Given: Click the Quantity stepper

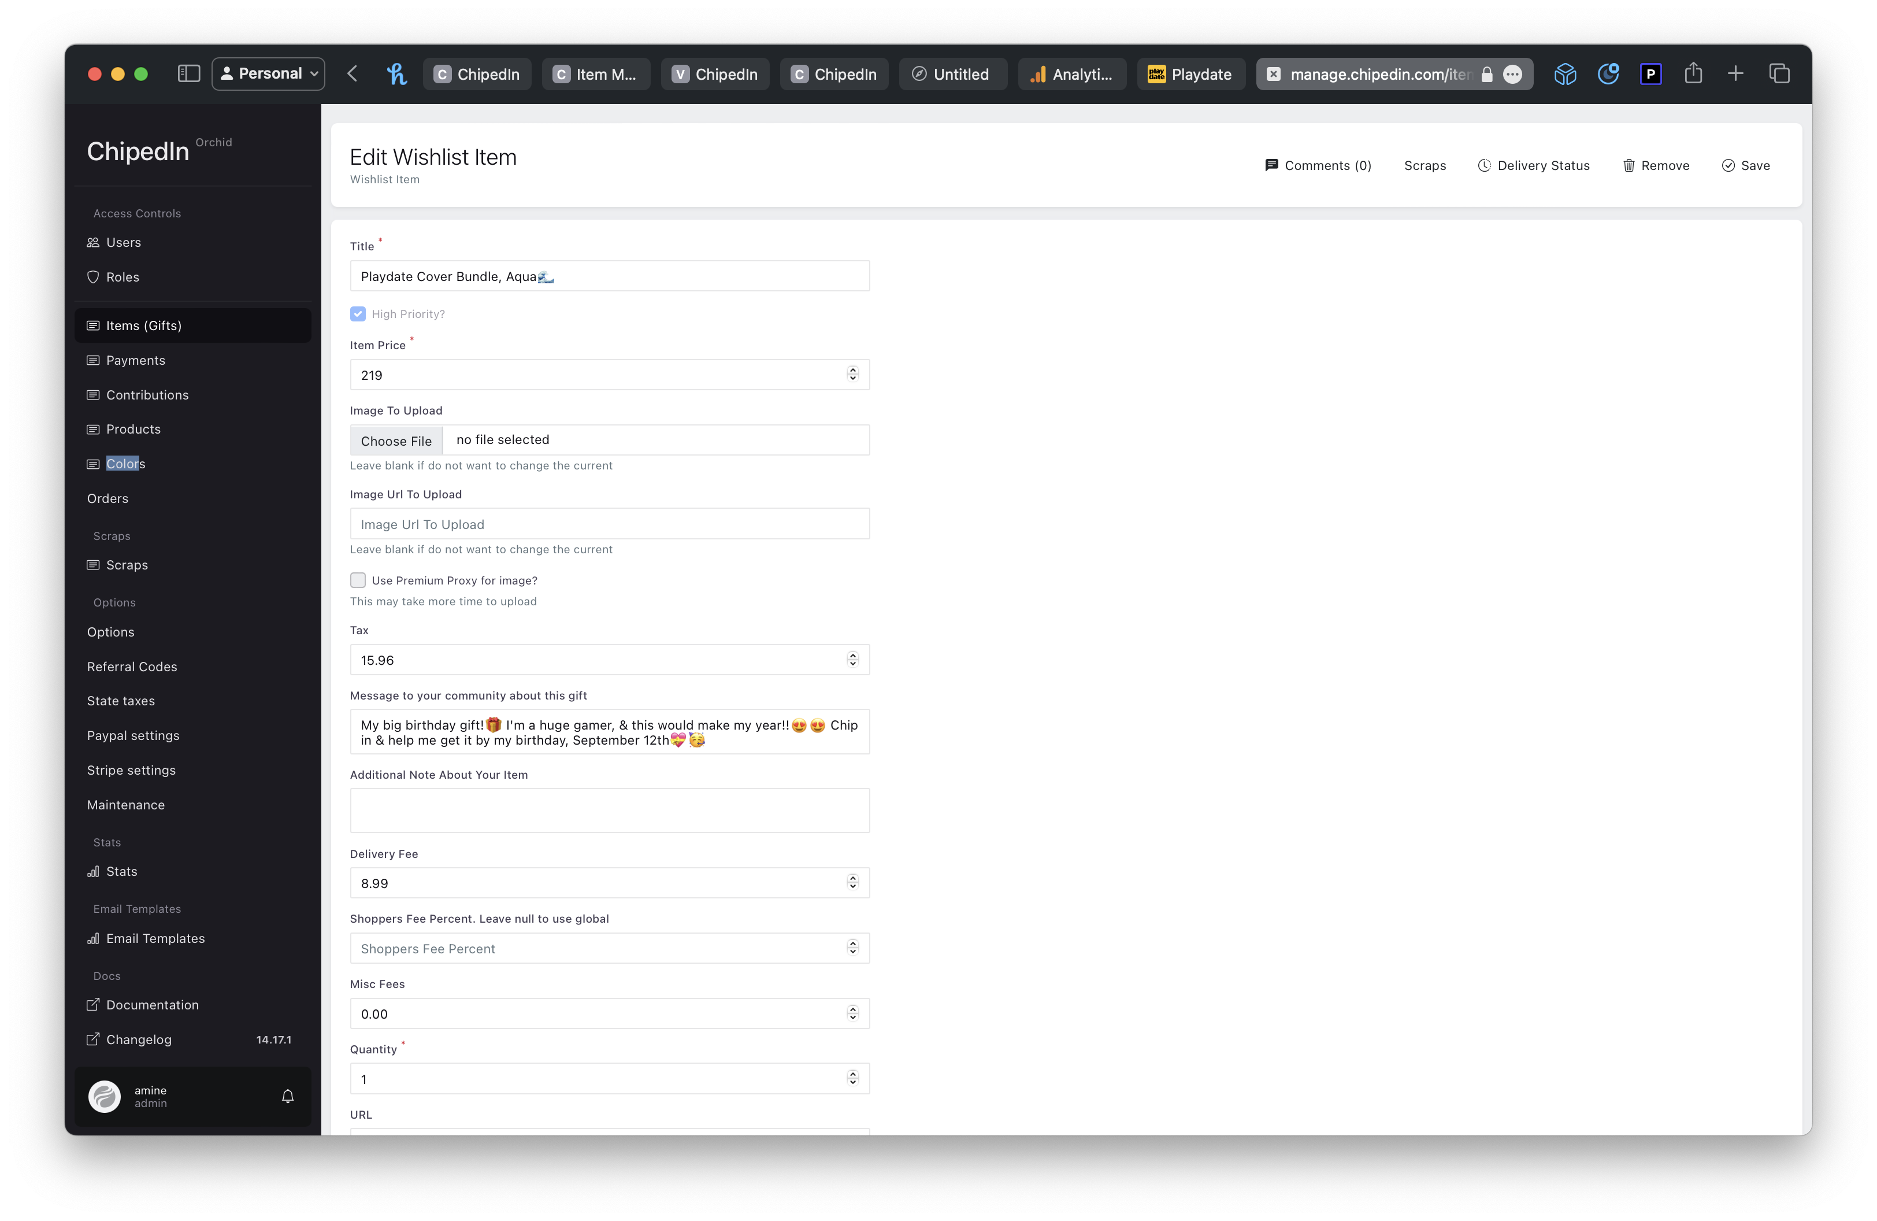Looking at the screenshot, I should (x=852, y=1078).
